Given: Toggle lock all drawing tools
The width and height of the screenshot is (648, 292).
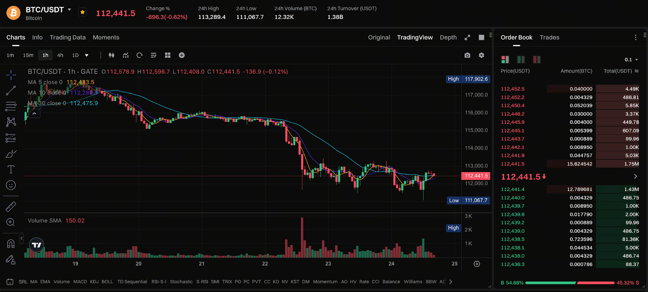Looking at the screenshot, I should tap(11, 260).
